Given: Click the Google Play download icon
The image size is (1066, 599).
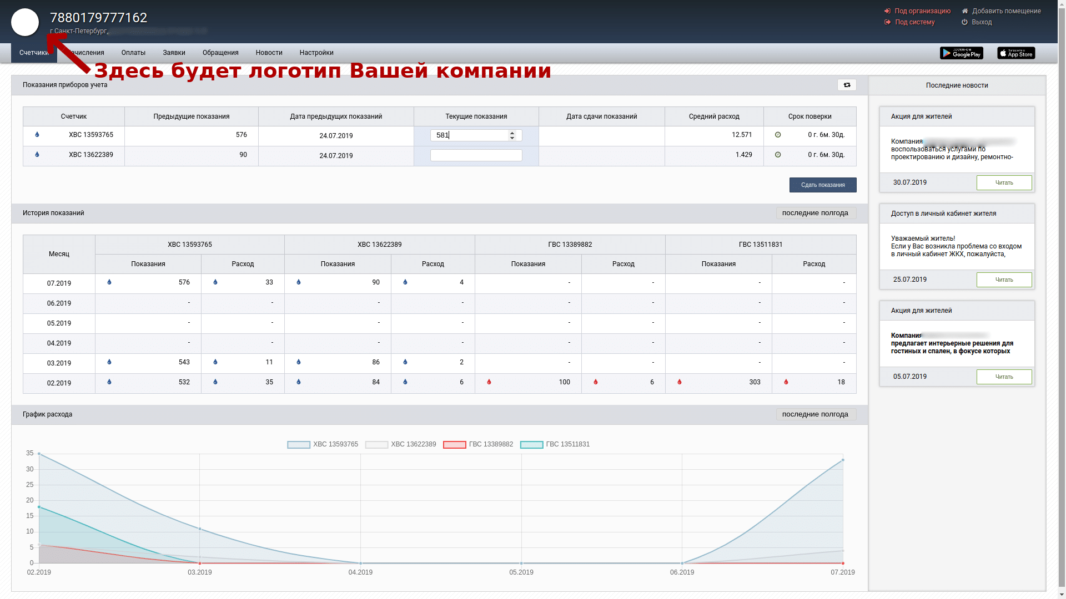Looking at the screenshot, I should [x=962, y=53].
